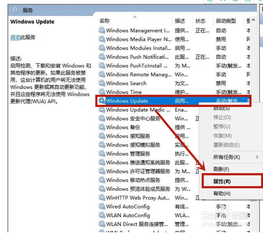
Task: Click gear icon beside Windows 管理服务
Action: click(x=102, y=154)
